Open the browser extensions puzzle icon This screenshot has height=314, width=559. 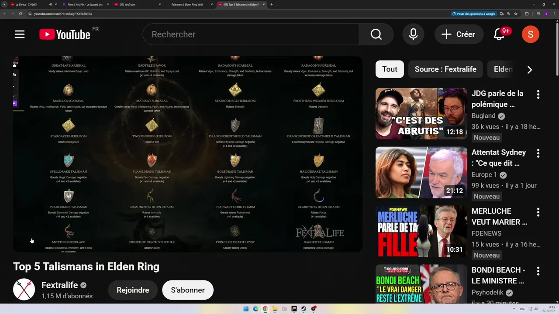(x=527, y=14)
